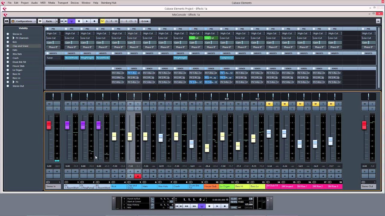This screenshot has width=385, height=216.
Task: Solo the Clap and Snare channel
Action: pyautogui.click(x=138, y=104)
